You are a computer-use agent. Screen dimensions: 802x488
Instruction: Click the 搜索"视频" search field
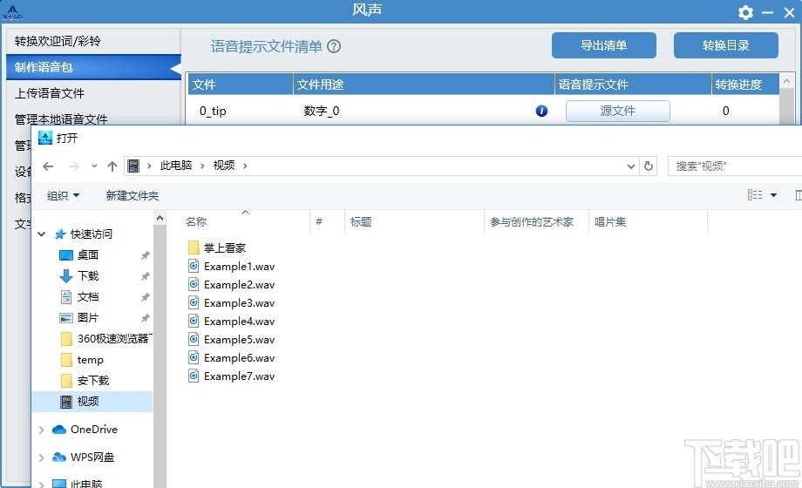click(737, 166)
